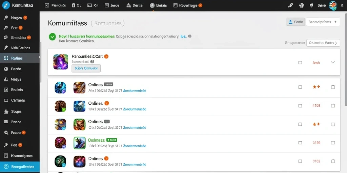Click the Komunitas logo icon
347x173 pixels.
point(6,5)
